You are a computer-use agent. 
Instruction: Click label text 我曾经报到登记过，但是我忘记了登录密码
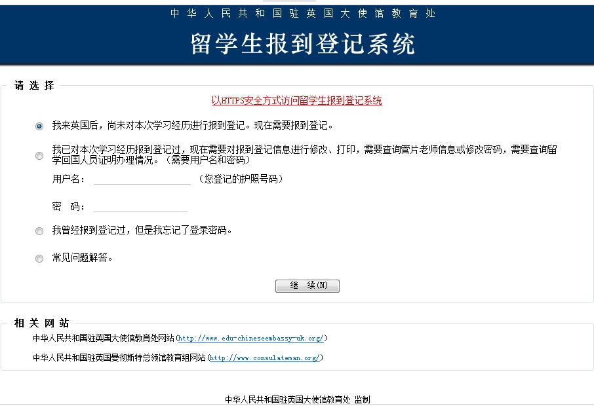coord(142,230)
